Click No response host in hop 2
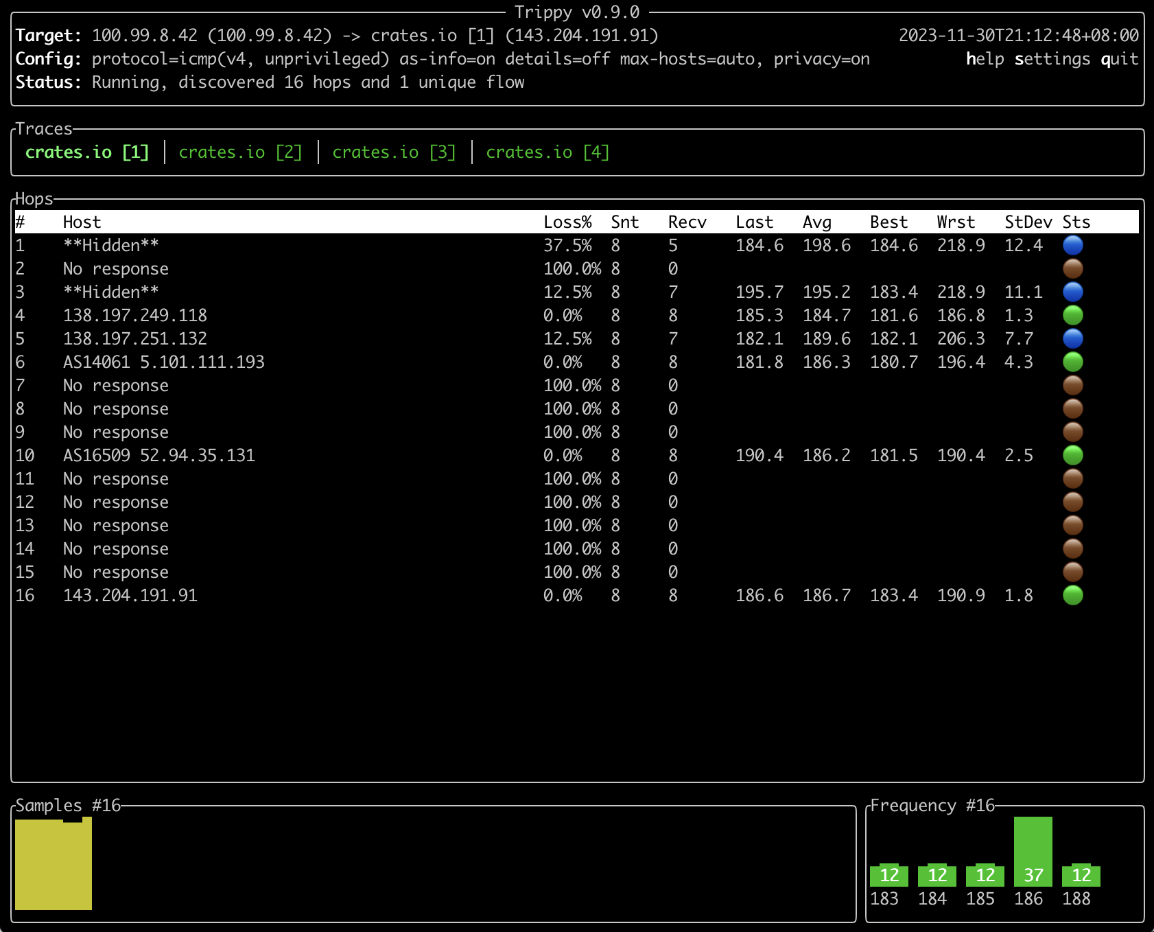The width and height of the screenshot is (1154, 932). pyautogui.click(x=116, y=269)
